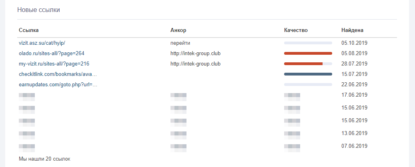415x167 pixels.
Task: Click the Найдена column header
Action: pyautogui.click(x=352, y=30)
